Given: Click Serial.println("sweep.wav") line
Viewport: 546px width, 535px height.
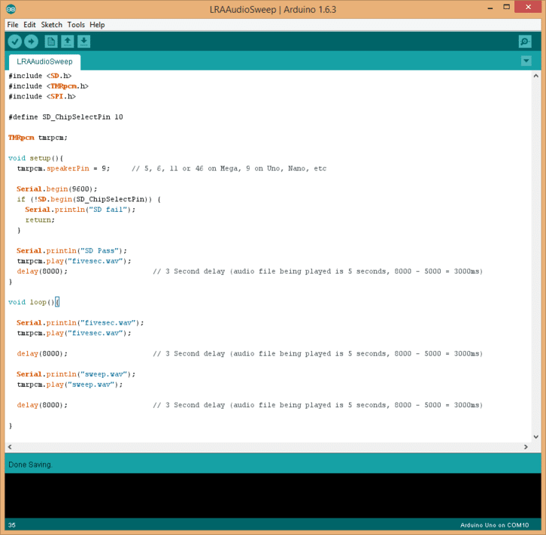Looking at the screenshot, I should tap(76, 374).
